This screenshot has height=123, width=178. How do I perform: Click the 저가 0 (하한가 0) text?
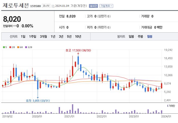[99, 27]
